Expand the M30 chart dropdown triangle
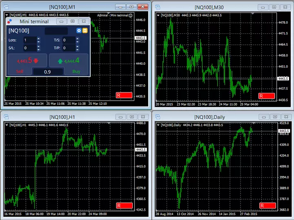Screen dimensions: 294x220 click(158, 15)
